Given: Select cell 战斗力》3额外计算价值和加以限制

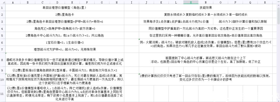Looking at the screenshot, I should [x=243, y=21].
